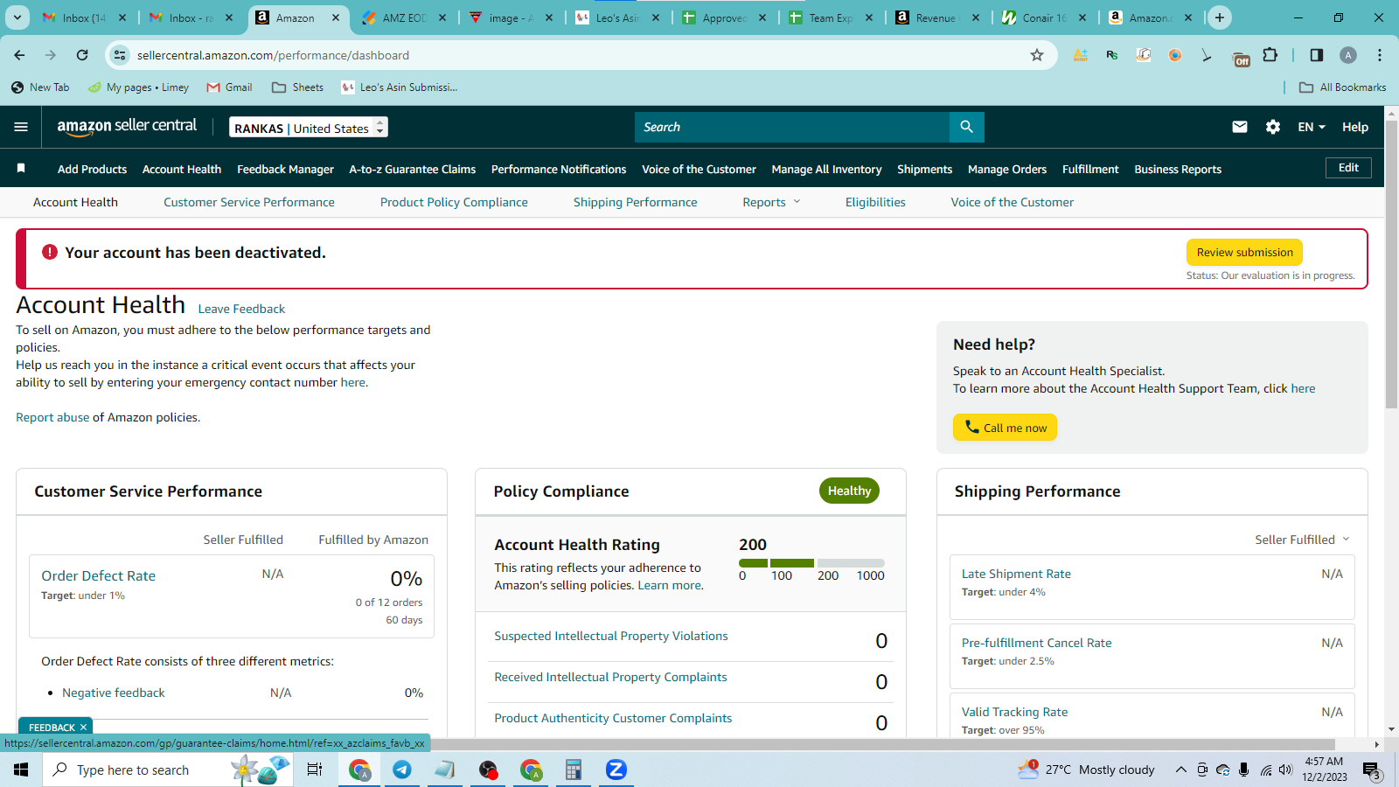The image size is (1399, 787).
Task: Click the phone icon on Call me now
Action: [972, 427]
